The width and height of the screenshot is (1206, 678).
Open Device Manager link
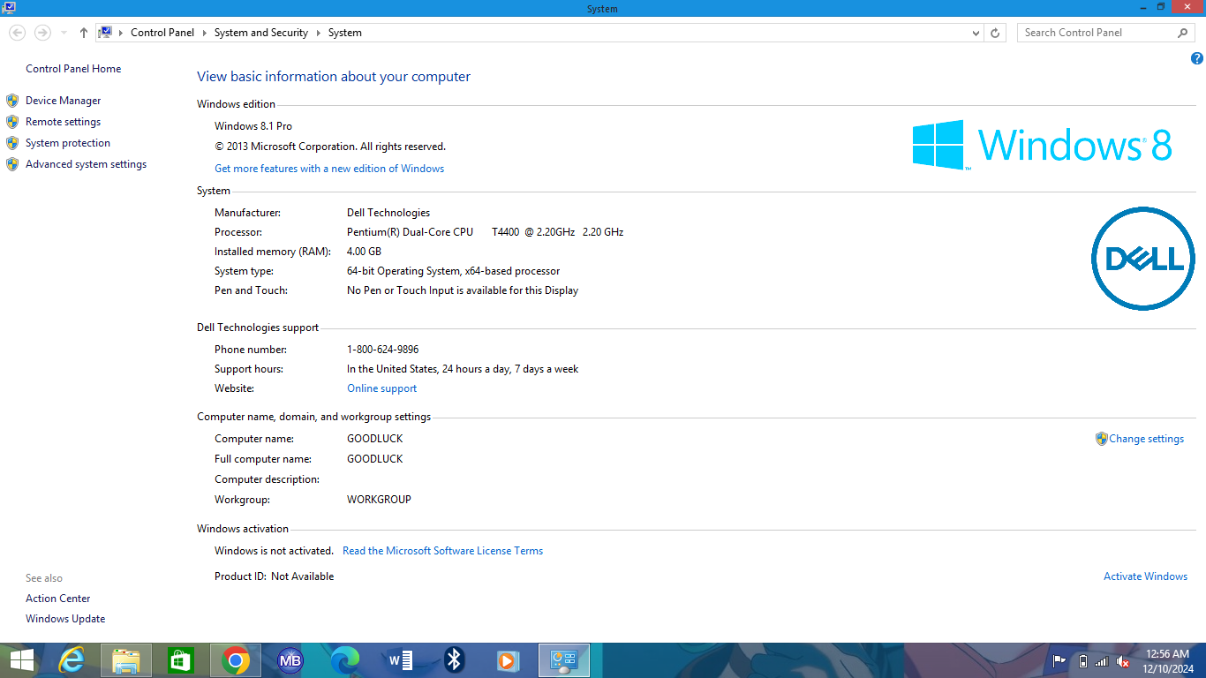[x=64, y=101]
